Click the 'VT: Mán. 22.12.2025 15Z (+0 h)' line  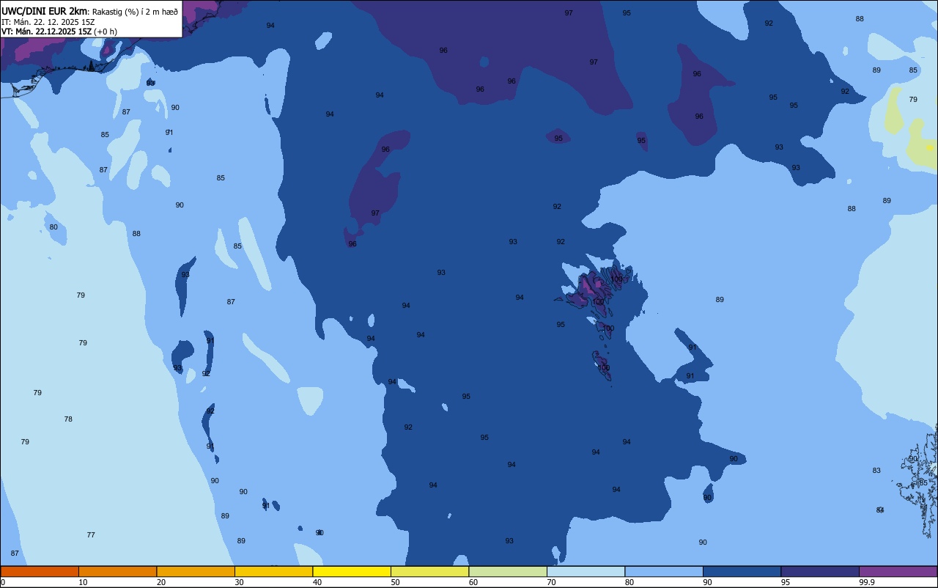(59, 32)
